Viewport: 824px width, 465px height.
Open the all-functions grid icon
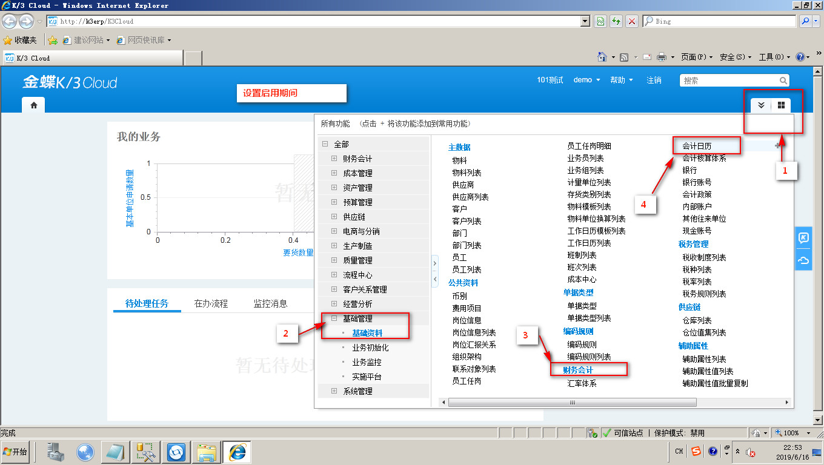coord(781,105)
